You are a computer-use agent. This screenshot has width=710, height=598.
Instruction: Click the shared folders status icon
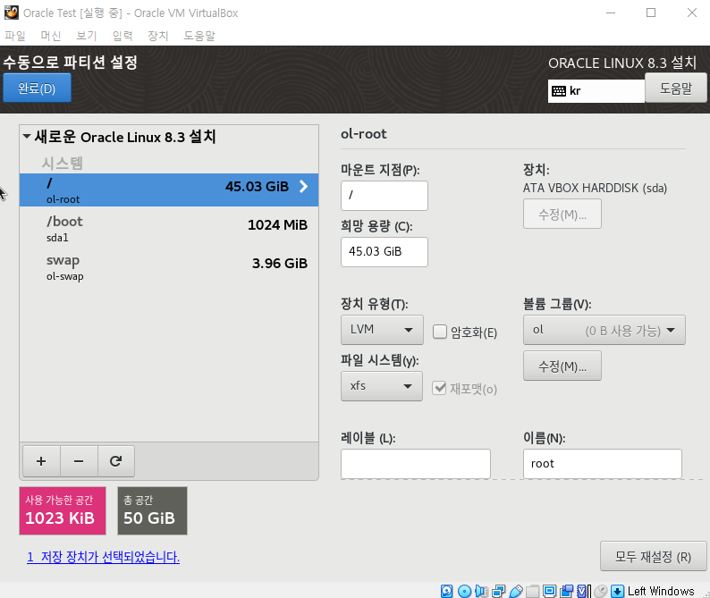point(533,591)
